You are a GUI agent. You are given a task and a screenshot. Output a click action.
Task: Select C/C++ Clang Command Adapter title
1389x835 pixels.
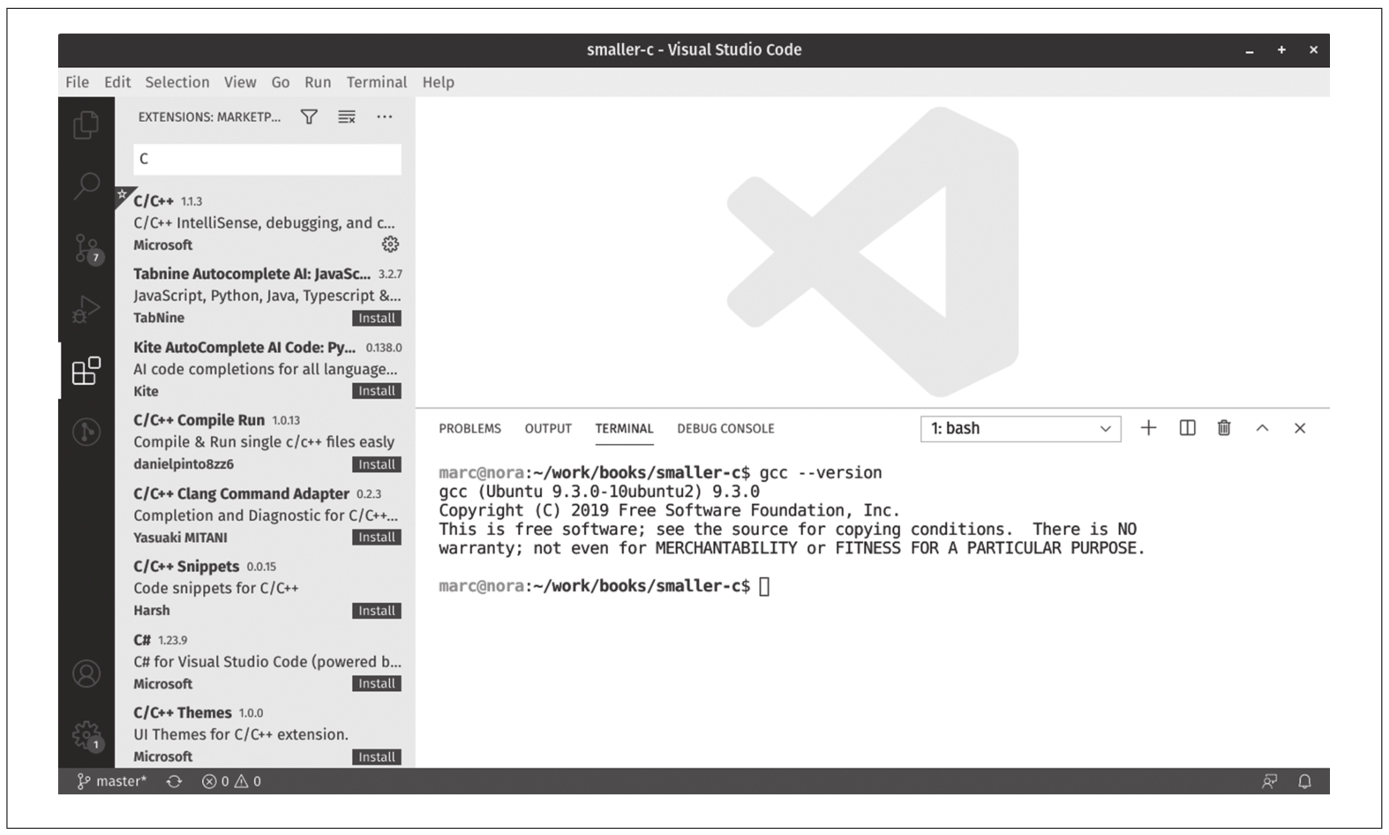[241, 493]
